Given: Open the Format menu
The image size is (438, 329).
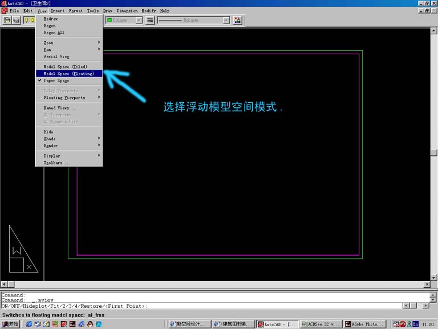Looking at the screenshot, I should 76,11.
